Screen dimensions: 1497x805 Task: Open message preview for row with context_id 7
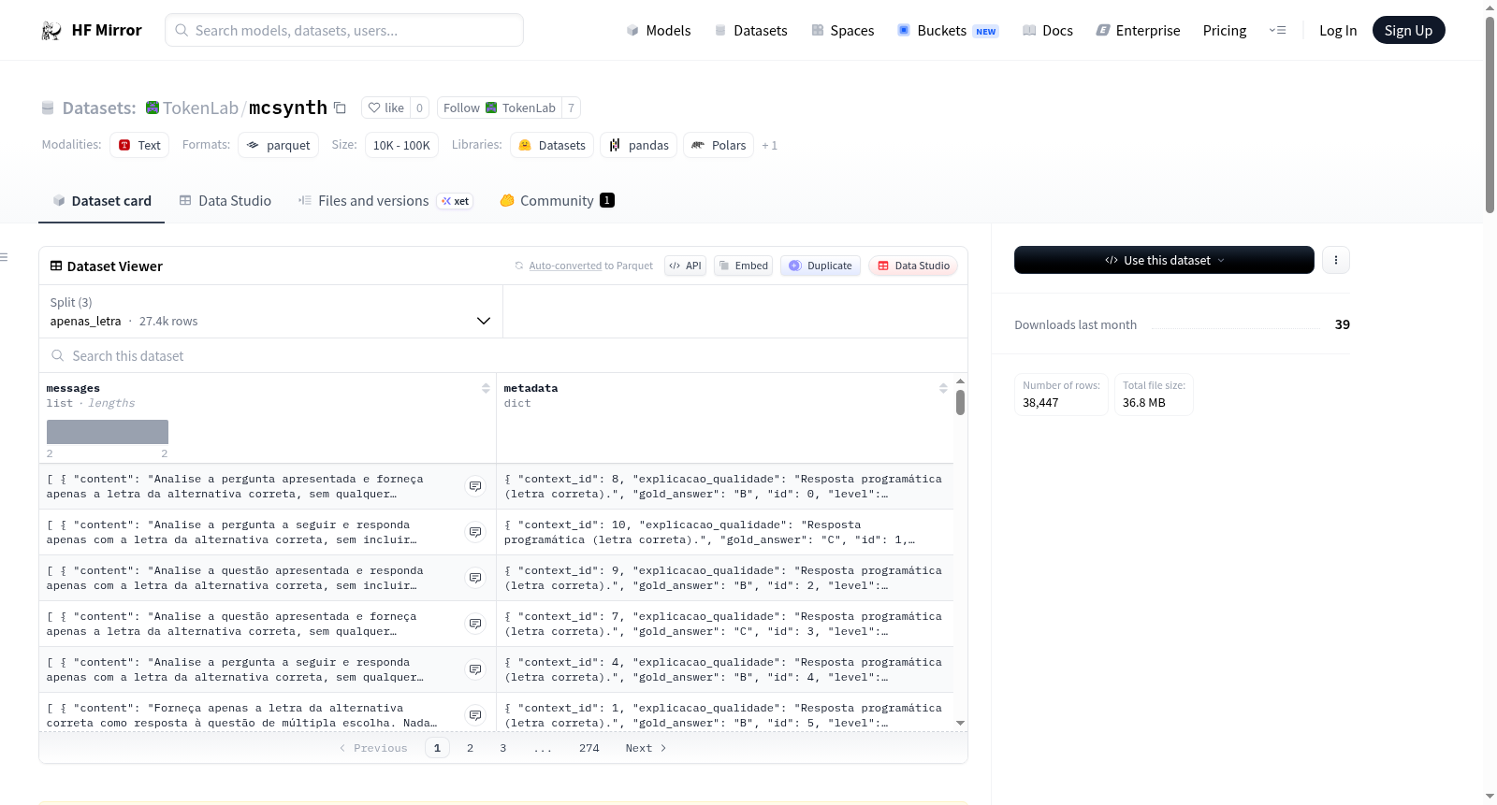[475, 624]
